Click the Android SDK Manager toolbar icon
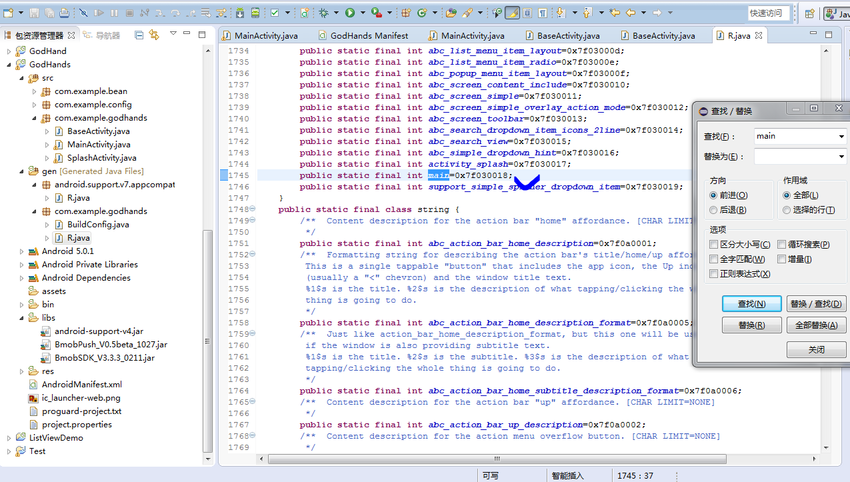The image size is (850, 482). tap(240, 13)
